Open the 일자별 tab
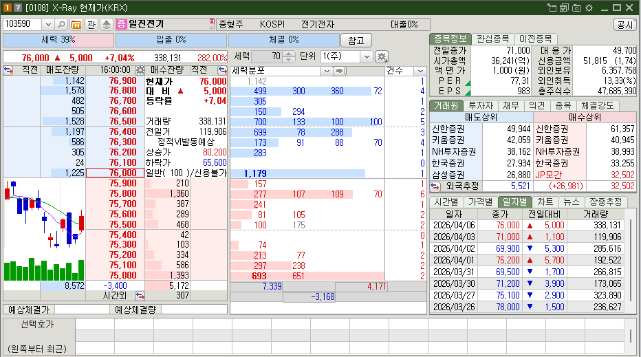 515,202
